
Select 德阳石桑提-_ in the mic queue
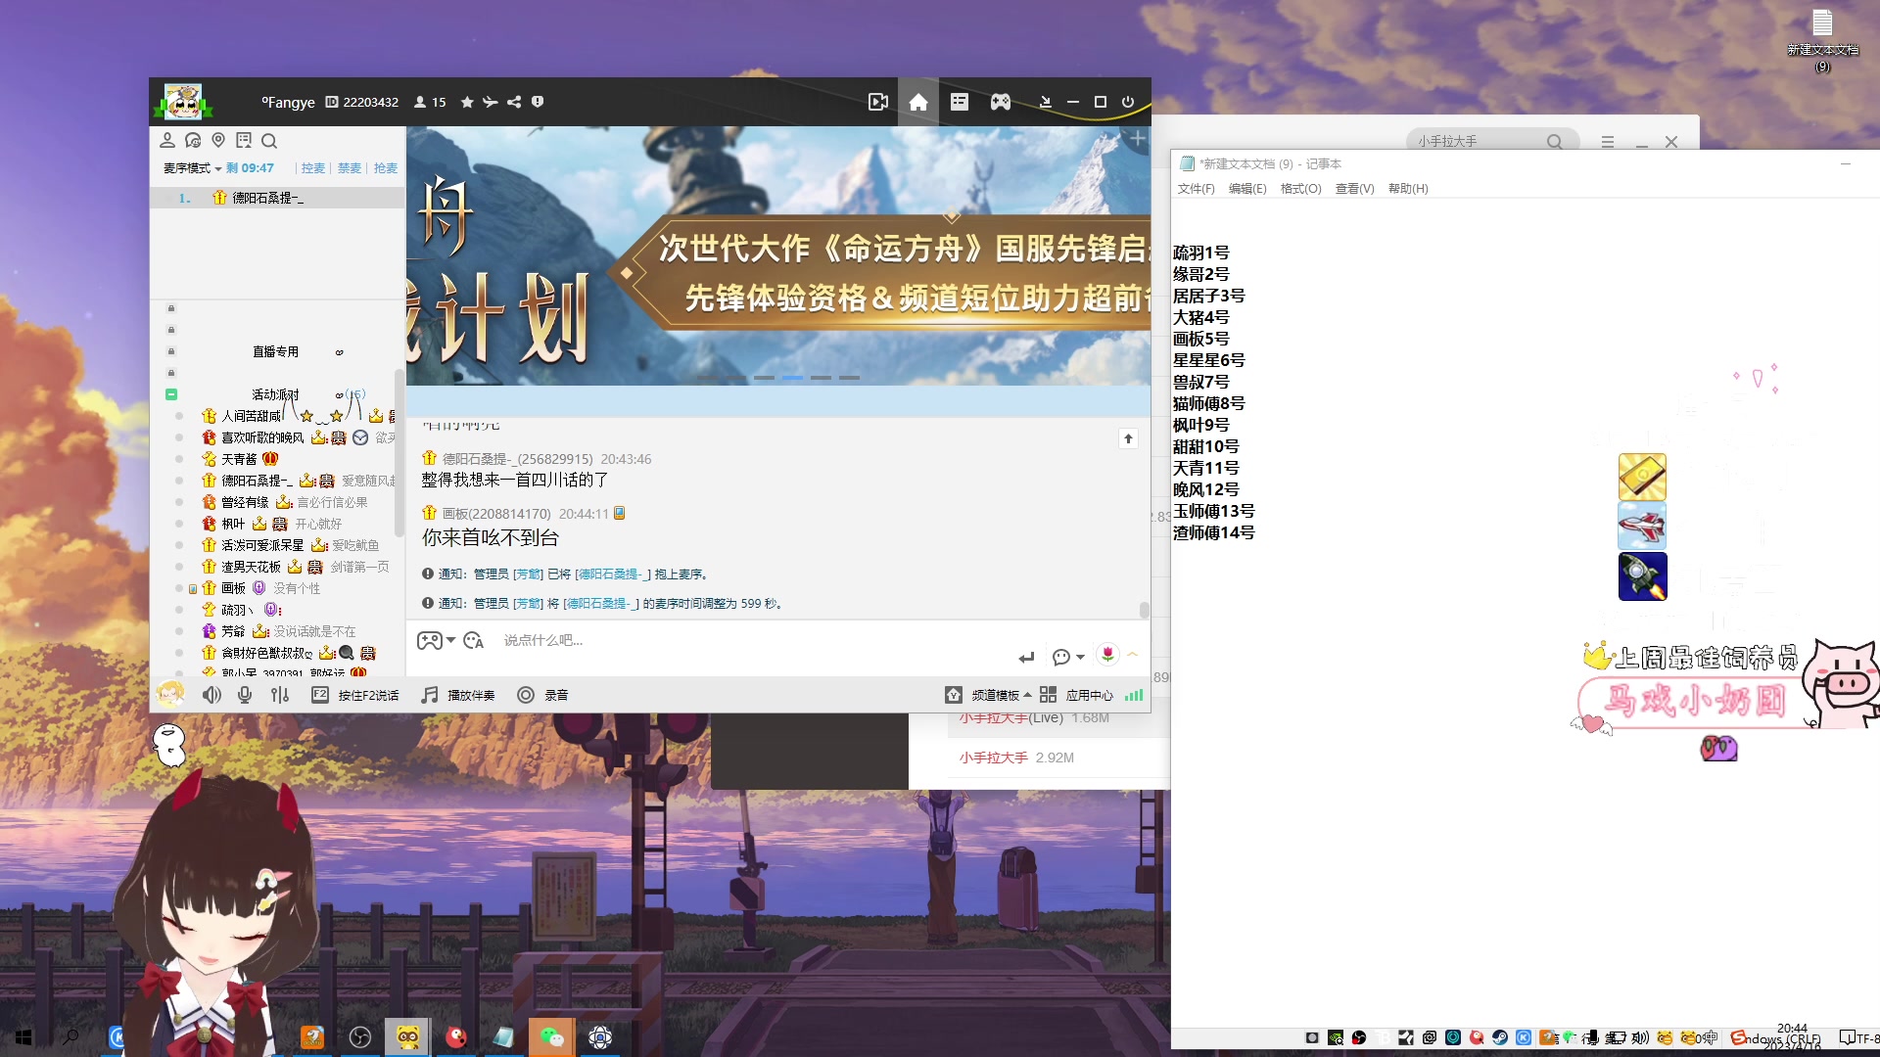click(277, 198)
